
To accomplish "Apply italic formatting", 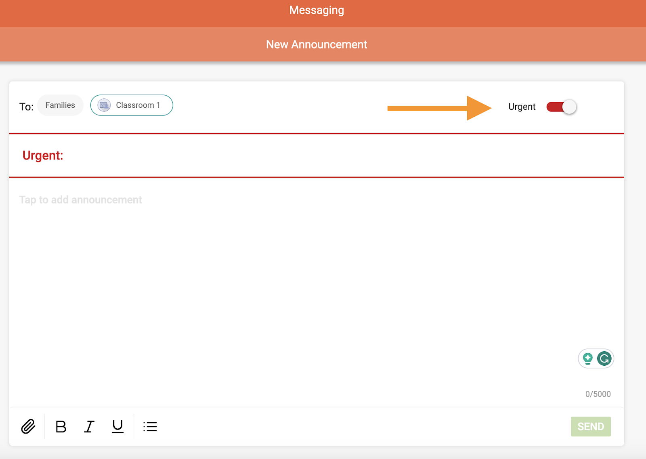I will coord(89,426).
